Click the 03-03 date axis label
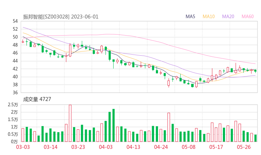 click(x=23, y=147)
